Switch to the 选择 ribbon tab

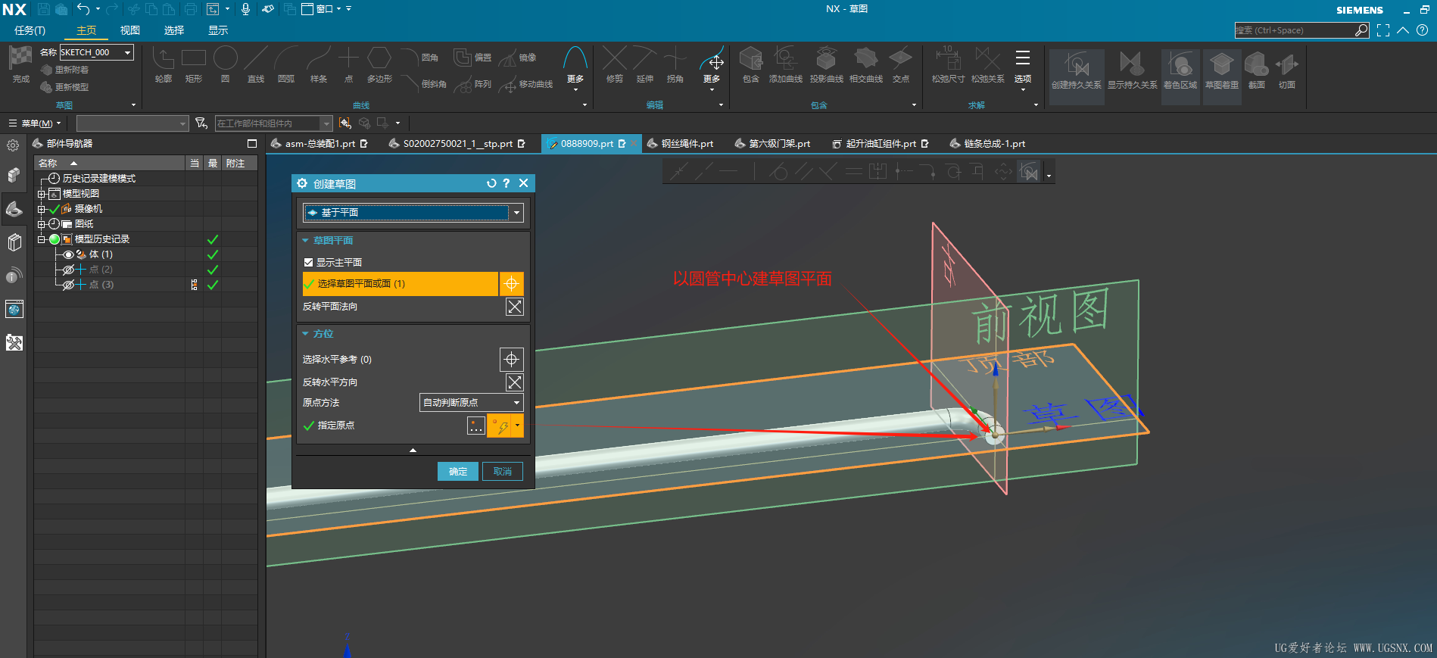[174, 30]
